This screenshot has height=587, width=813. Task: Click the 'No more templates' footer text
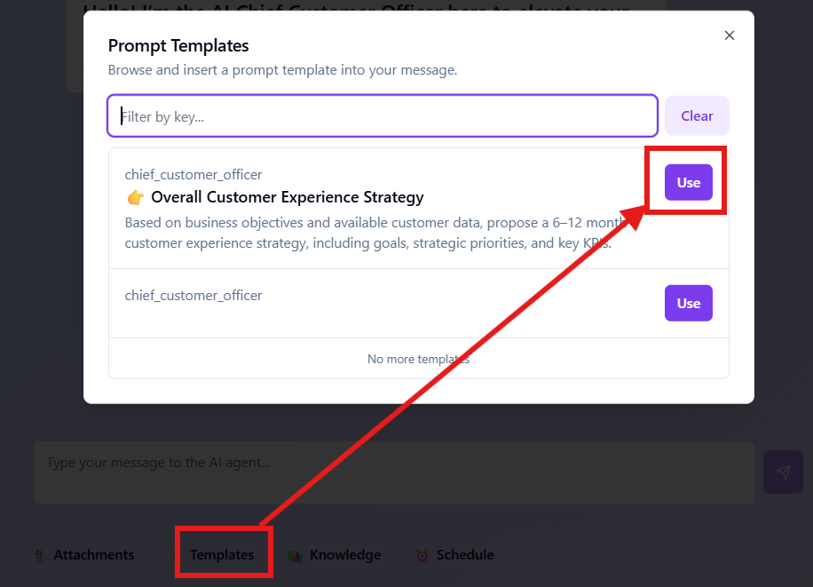pyautogui.click(x=418, y=359)
